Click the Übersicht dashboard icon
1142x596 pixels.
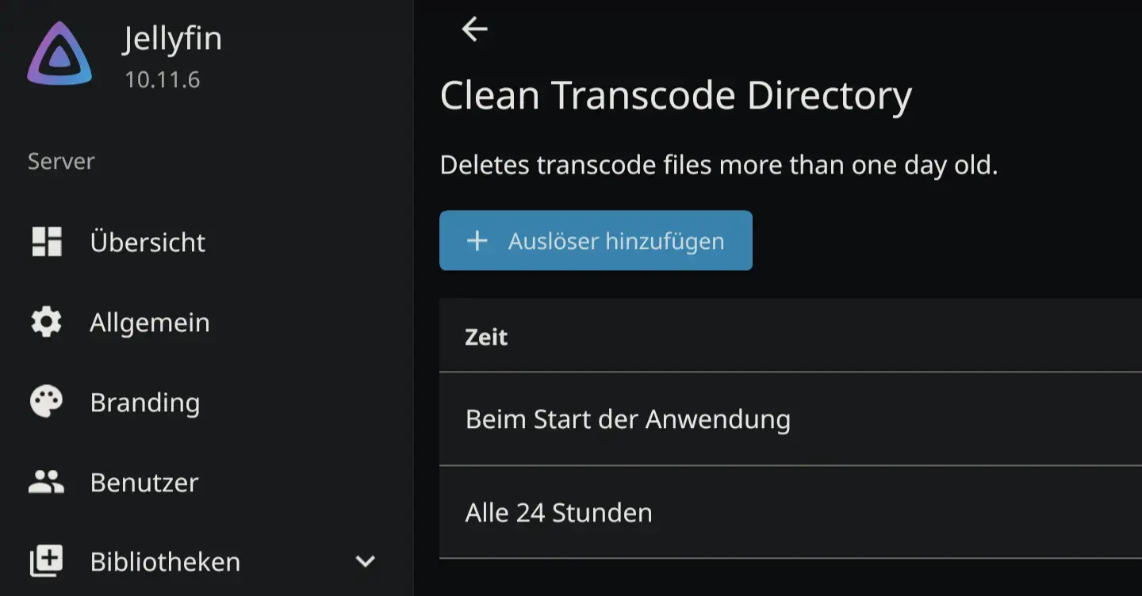tap(46, 242)
